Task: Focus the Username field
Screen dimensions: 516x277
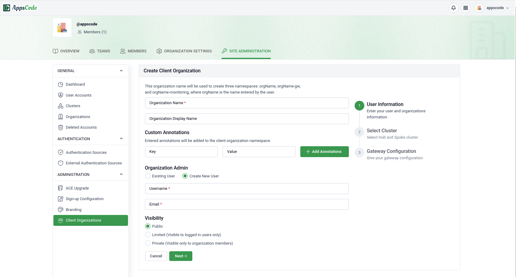Action: coord(247,189)
